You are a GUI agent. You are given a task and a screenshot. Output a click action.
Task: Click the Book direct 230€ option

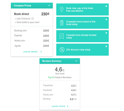32,14
